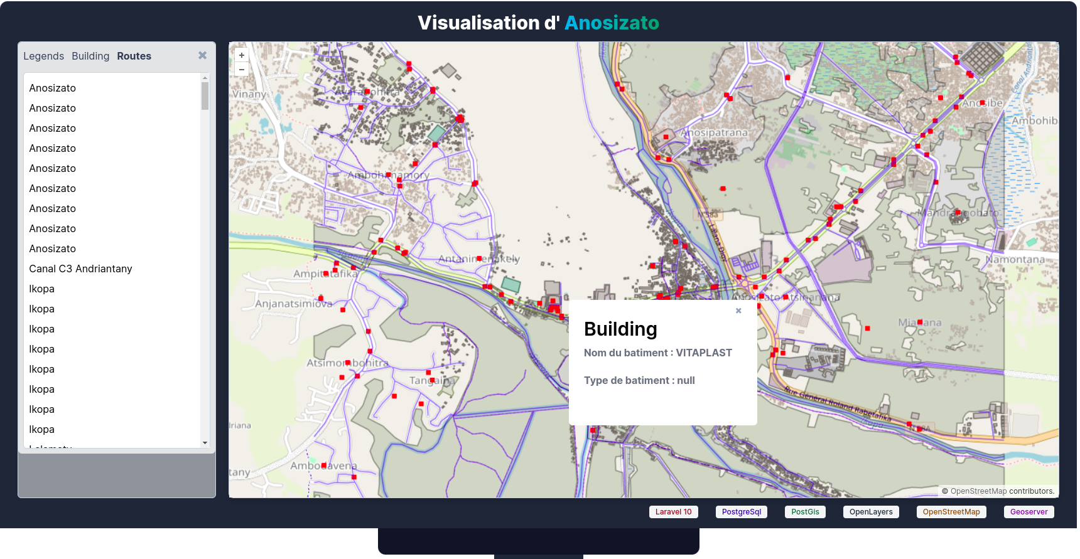Select Canal C3 Andriantany route
This screenshot has width=1080, height=559.
point(80,269)
